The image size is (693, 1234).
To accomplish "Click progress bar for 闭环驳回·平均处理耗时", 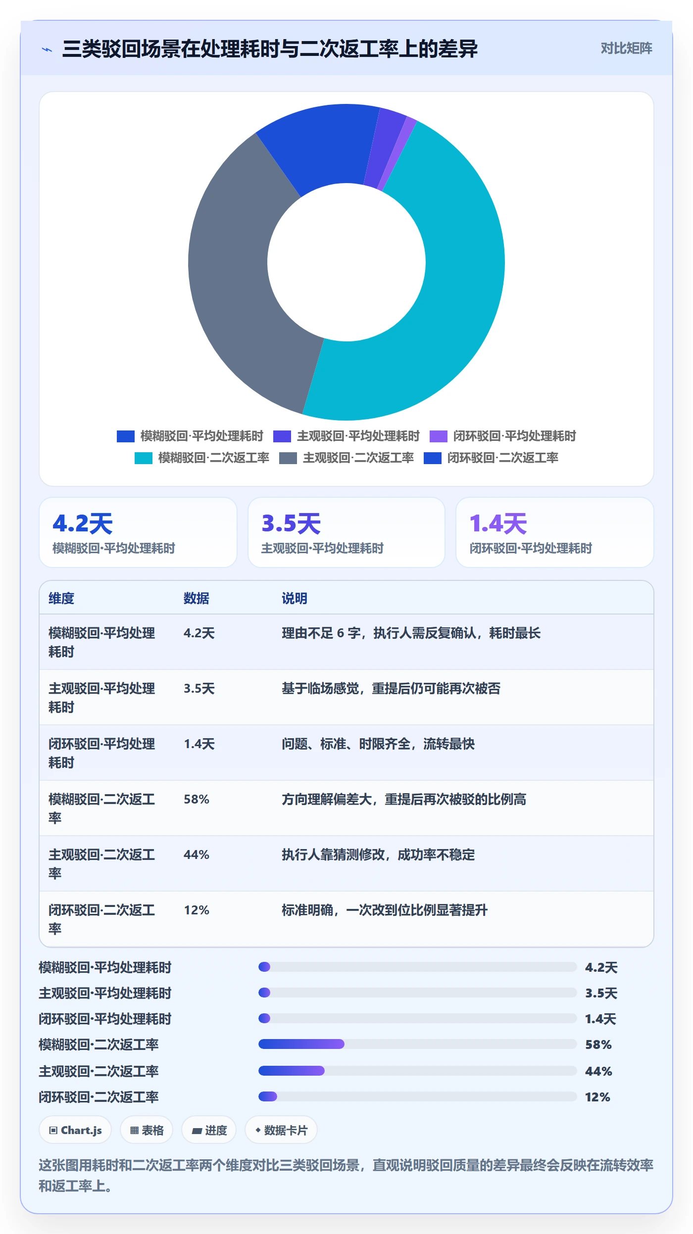I will [x=417, y=1018].
